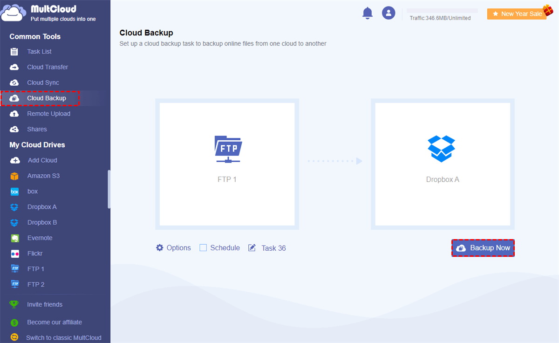Select the FTP 1 source box
Image resolution: width=559 pixels, height=343 pixels.
227,164
